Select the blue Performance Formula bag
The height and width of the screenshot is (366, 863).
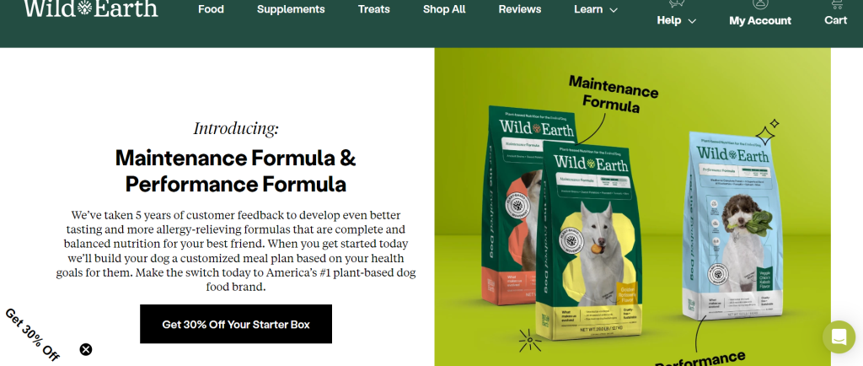click(729, 226)
